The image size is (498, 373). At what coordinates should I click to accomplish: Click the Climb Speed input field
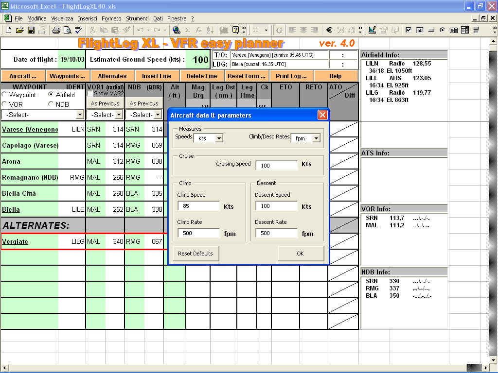tap(199, 206)
